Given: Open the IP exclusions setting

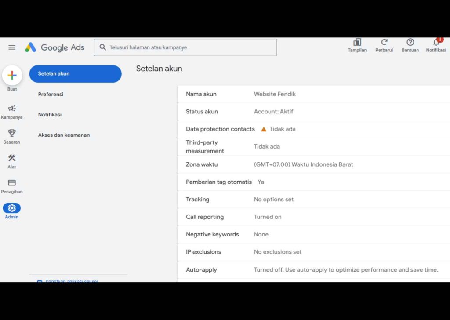Looking at the screenshot, I should [313, 252].
